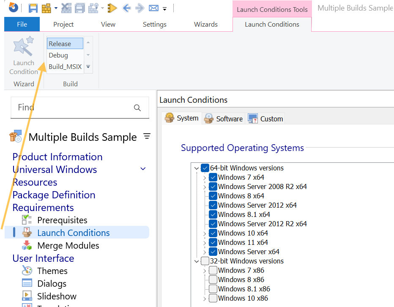
Task: Switch to the Project ribbon tab
Action: point(63,24)
